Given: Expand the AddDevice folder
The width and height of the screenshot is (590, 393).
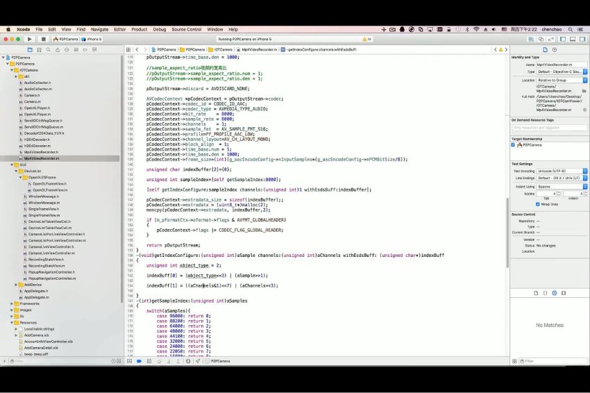Looking at the screenshot, I should tap(16, 285).
